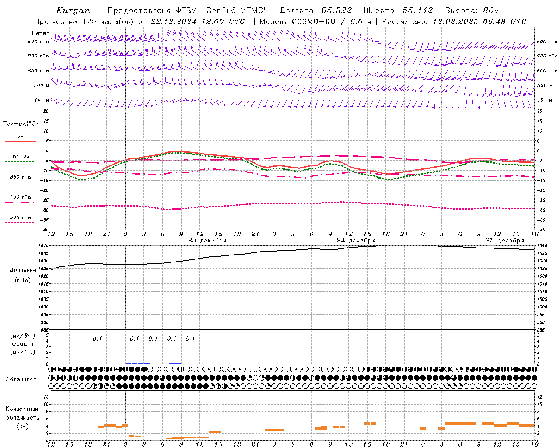Click the 23 декабря date label
The height and width of the screenshot is (448, 560).
(207, 241)
